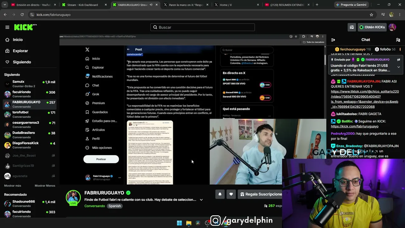Viewport: 405px width, 228px height.
Task: Open offline channel agusneta
Action: (x=30, y=176)
